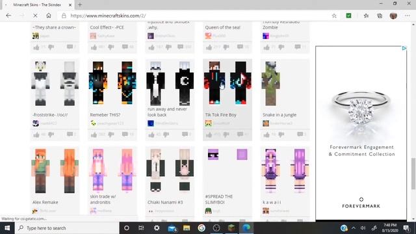
Task: Open comments on Snake in a jungle skin
Action: click(300, 135)
